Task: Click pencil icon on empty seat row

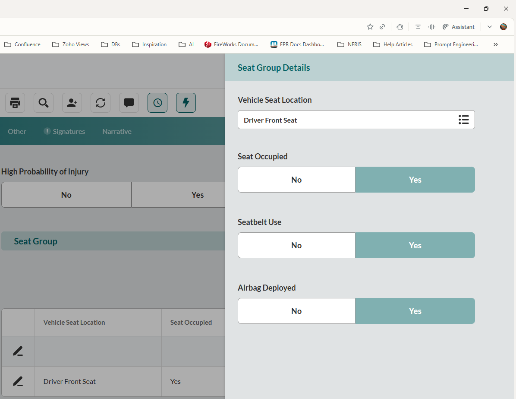Action: coord(18,351)
